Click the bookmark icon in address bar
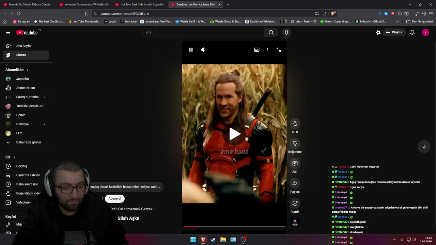This screenshot has width=436, height=245. (87, 14)
